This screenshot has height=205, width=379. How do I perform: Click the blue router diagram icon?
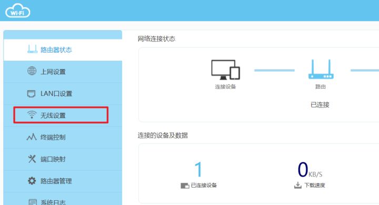coord(321,69)
